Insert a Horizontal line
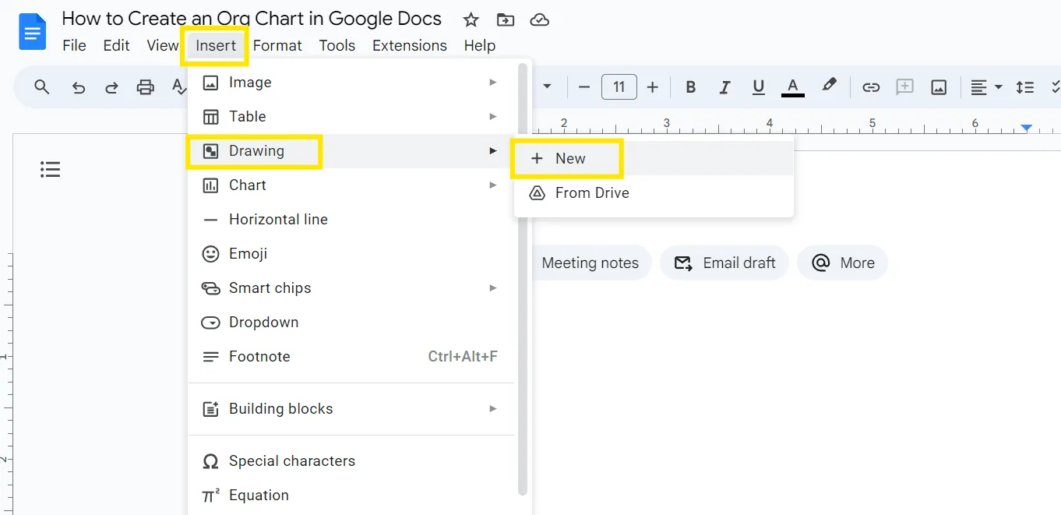 351,220
